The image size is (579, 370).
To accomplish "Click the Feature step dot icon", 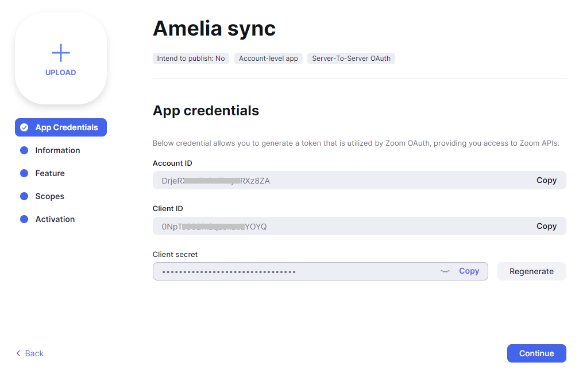I will tap(24, 173).
